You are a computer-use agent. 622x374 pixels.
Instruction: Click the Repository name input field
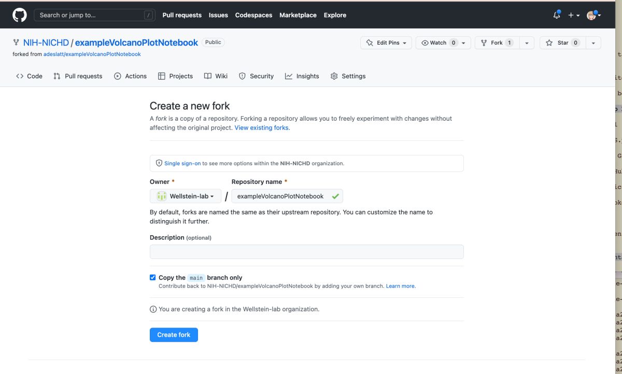point(287,196)
